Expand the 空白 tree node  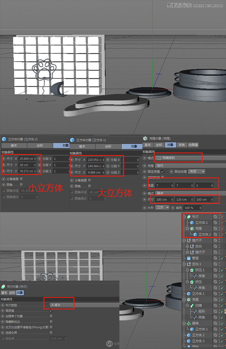pyautogui.click(x=187, y=246)
